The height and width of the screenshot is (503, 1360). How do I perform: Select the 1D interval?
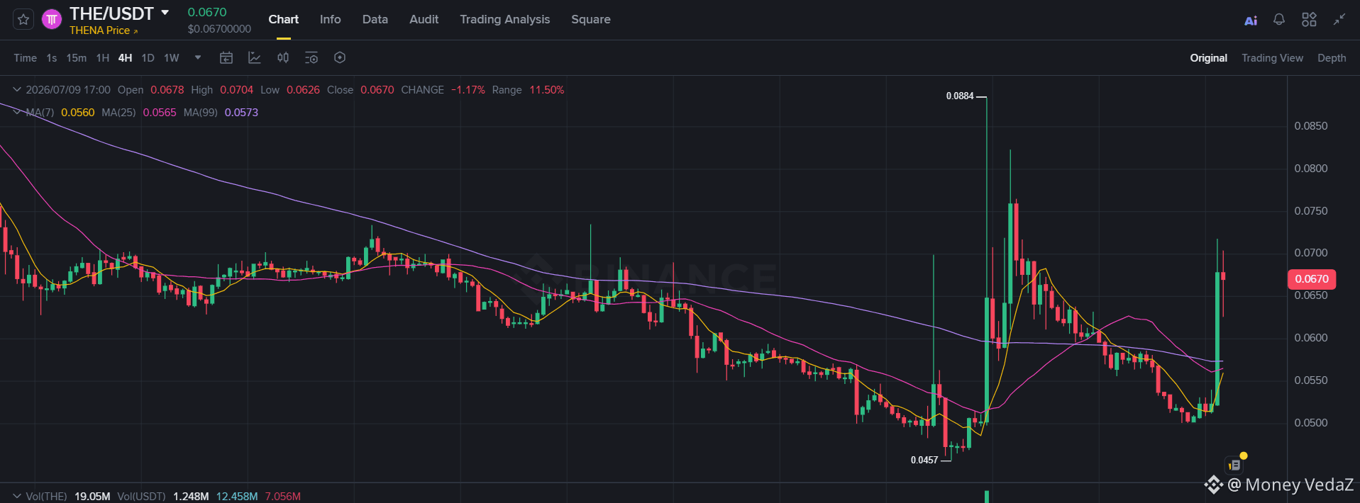tap(148, 58)
